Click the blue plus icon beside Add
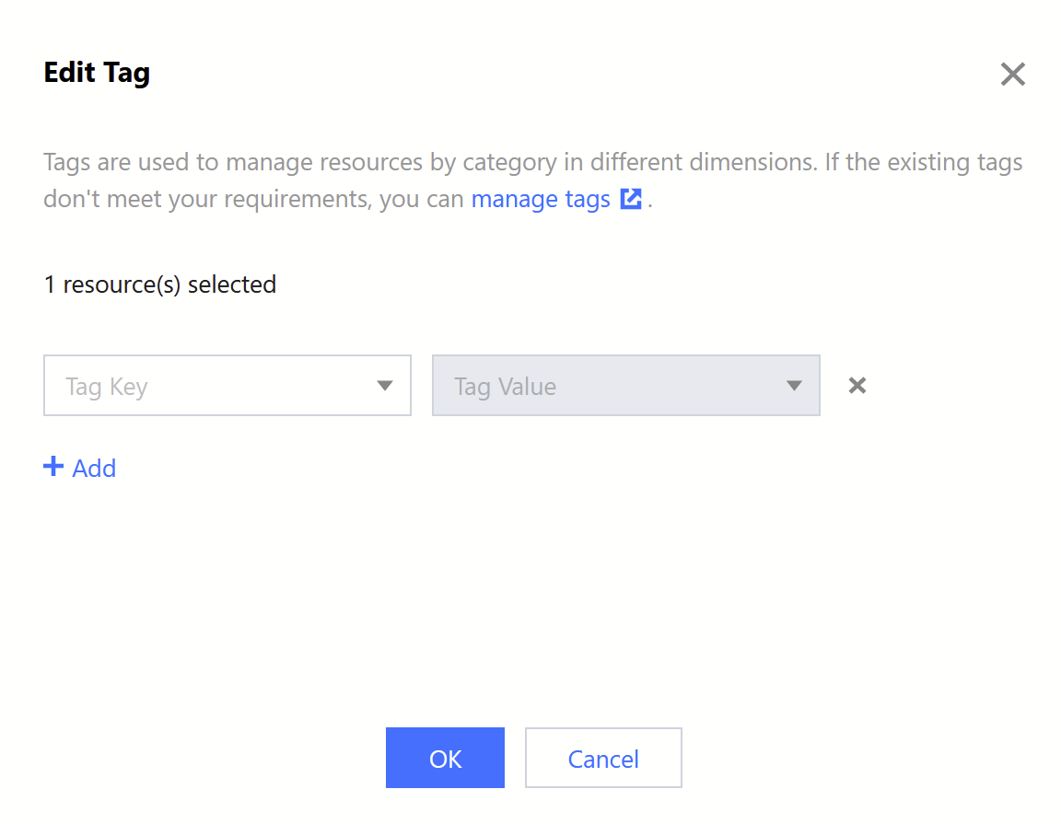 (x=53, y=467)
